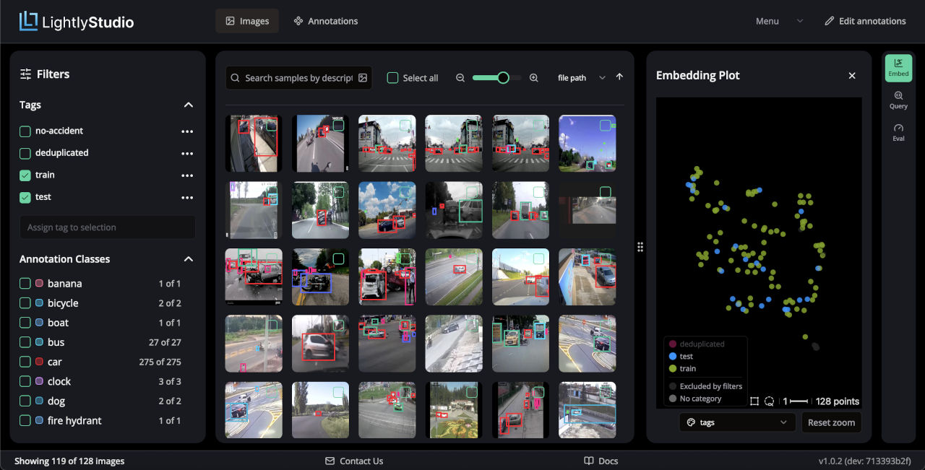Uncheck the train tag filter

pos(25,175)
